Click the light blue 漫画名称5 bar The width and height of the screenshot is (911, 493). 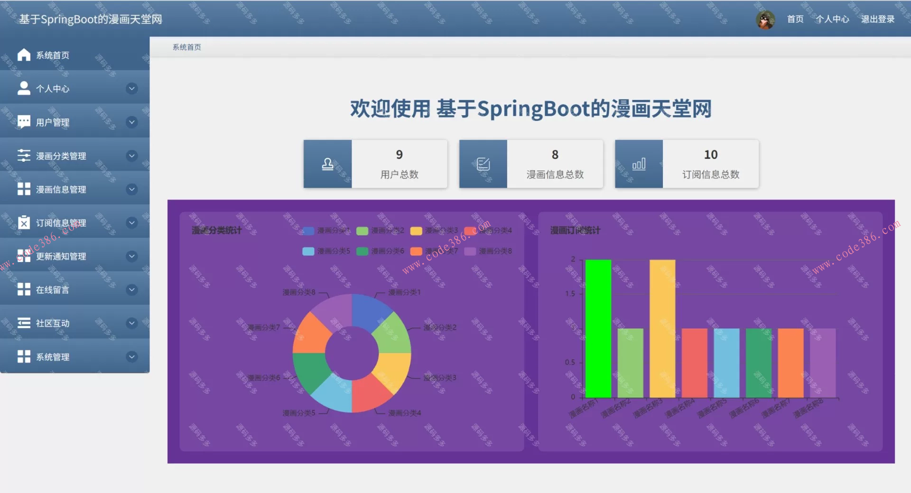point(726,363)
